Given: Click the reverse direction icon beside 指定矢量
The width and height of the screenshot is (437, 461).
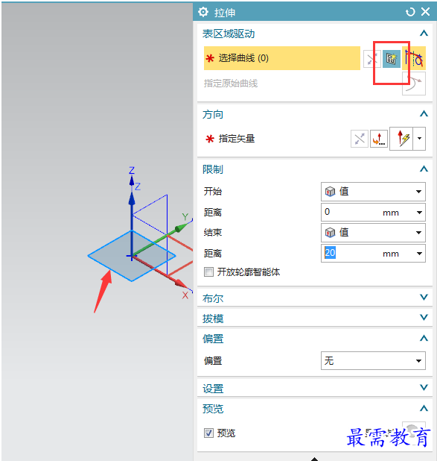Looking at the screenshot, I should [x=360, y=139].
